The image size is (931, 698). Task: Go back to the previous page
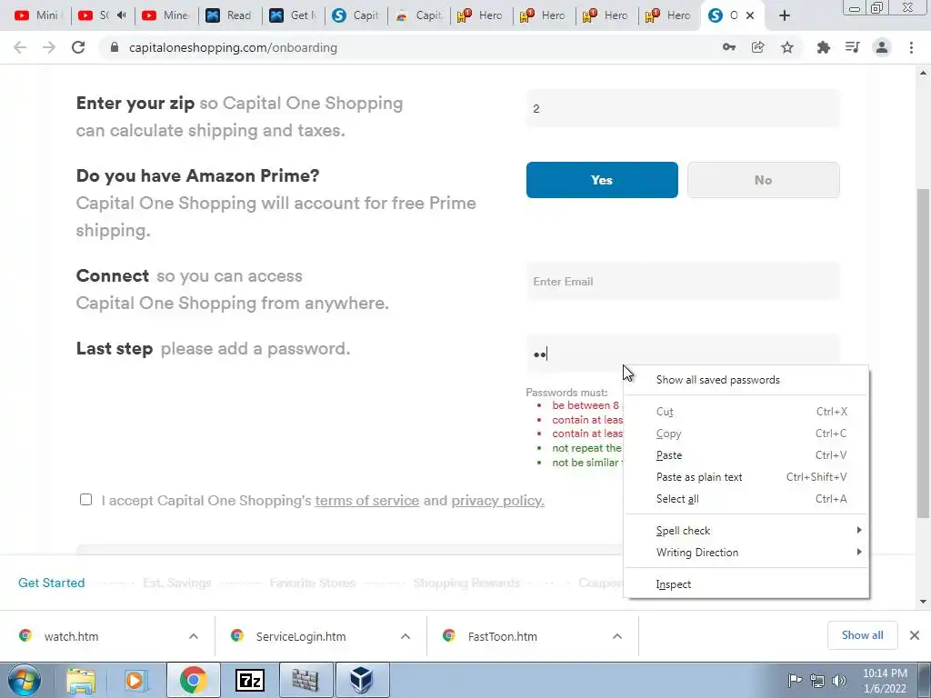20,47
